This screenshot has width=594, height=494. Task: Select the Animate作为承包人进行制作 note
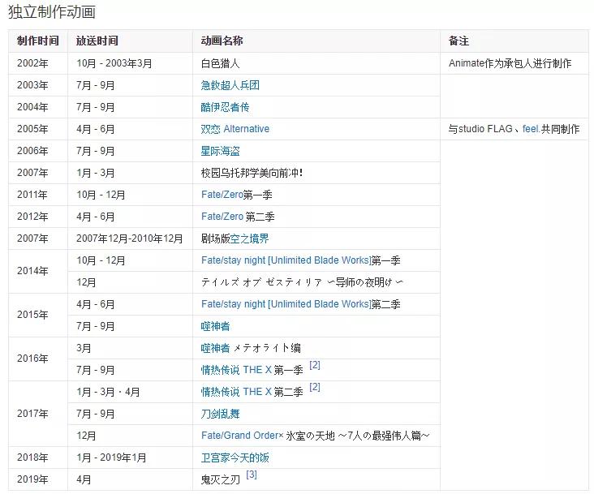(x=510, y=63)
